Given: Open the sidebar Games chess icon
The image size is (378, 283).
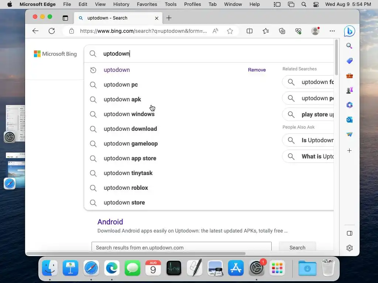Looking at the screenshot, I should 349,90.
